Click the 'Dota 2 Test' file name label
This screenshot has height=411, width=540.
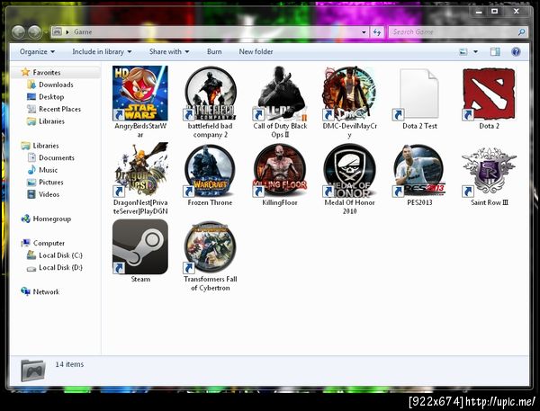pos(419,126)
